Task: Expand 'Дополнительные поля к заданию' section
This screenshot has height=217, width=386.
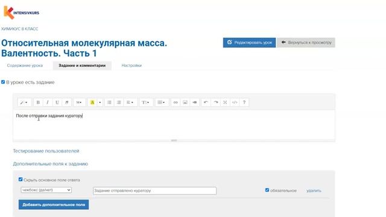Action: (x=50, y=164)
